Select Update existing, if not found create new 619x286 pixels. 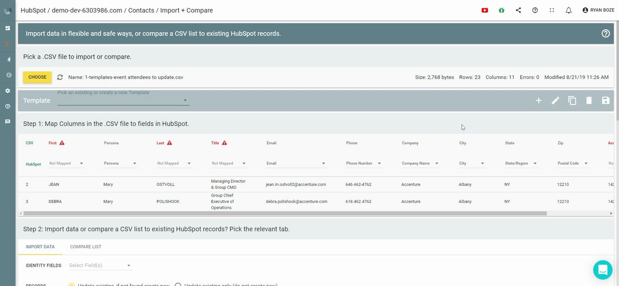(x=72, y=285)
